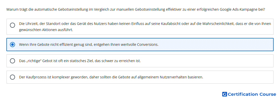Image resolution: width=280 pixels, height=99 pixels.
Task: Click blank space inside 'Kaufprozess' answer box
Action: [x=237, y=77]
